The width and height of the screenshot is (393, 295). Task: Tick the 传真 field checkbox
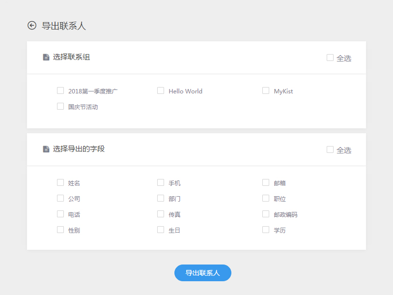(x=161, y=214)
